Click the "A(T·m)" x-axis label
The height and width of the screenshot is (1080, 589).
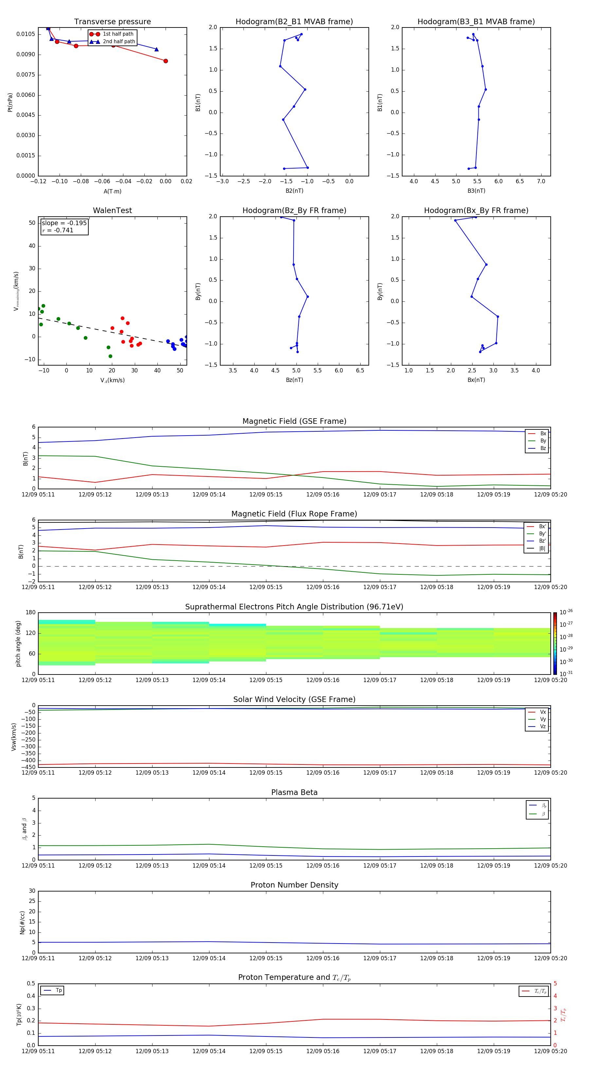tap(112, 191)
